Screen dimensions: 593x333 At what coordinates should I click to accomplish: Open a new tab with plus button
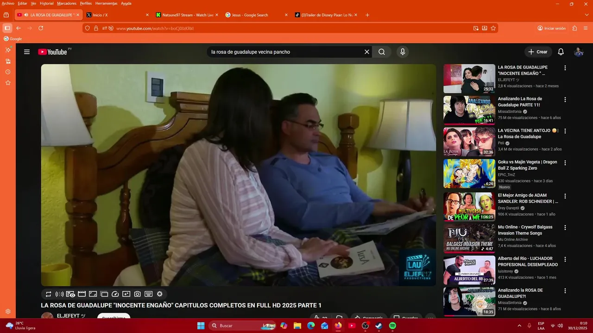(367, 15)
